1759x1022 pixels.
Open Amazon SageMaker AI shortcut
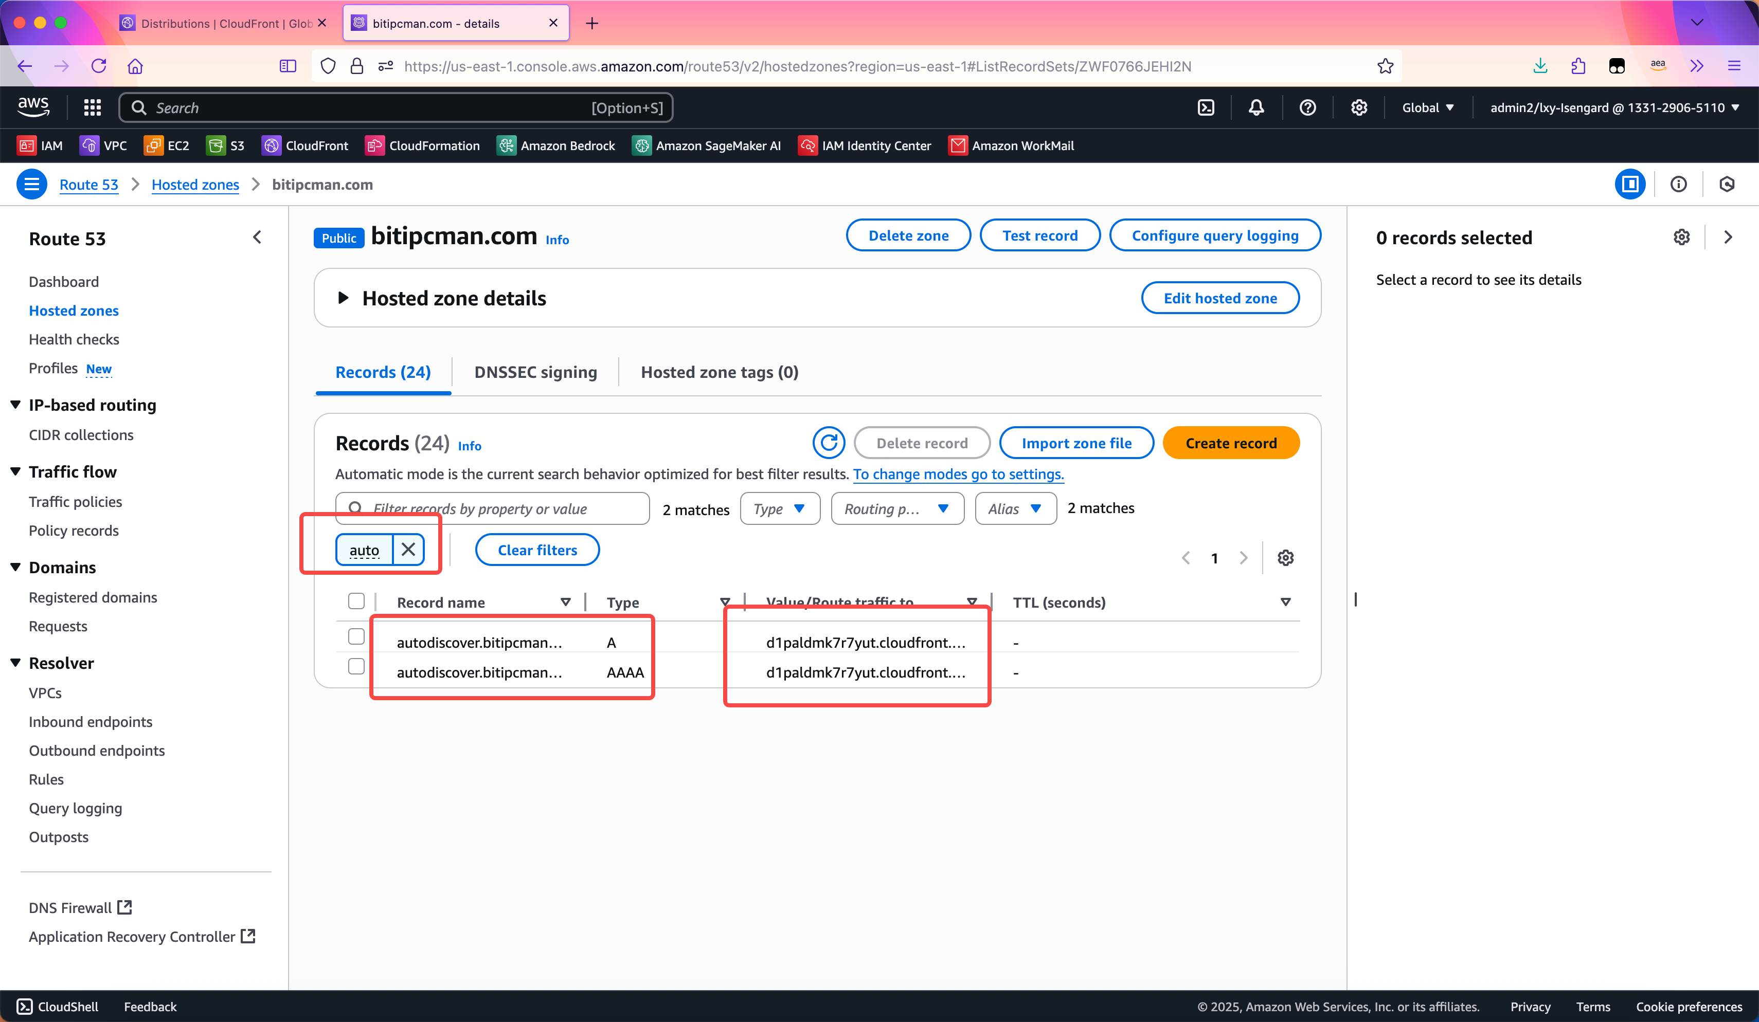[x=706, y=146]
